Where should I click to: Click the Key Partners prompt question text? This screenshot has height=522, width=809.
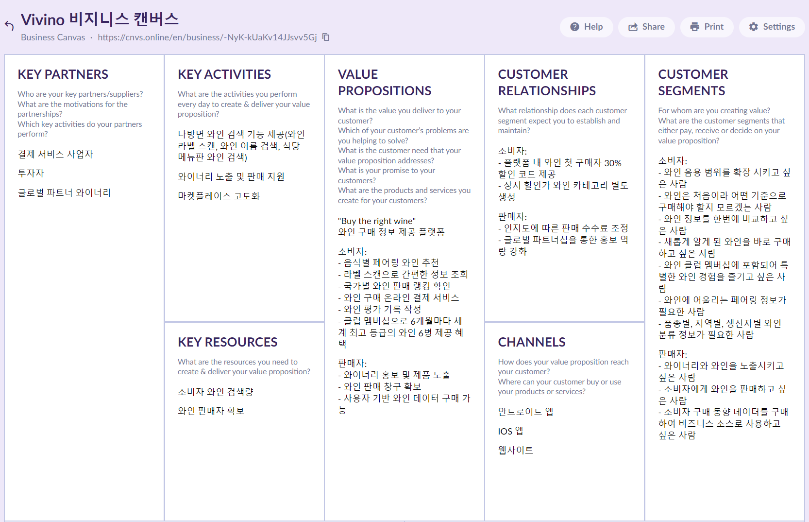[x=81, y=114]
